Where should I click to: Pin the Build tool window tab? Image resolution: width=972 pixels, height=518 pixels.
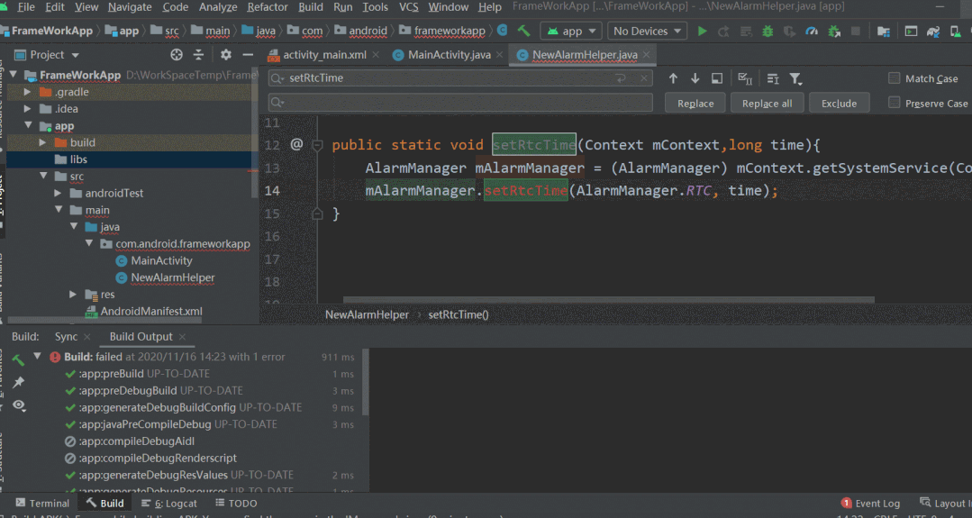(19, 382)
